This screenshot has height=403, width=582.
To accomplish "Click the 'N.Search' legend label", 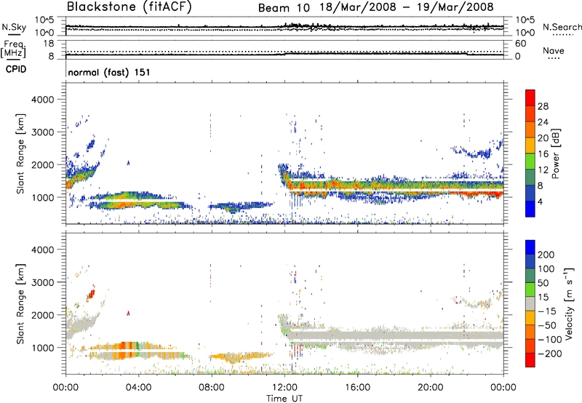I will point(562,27).
